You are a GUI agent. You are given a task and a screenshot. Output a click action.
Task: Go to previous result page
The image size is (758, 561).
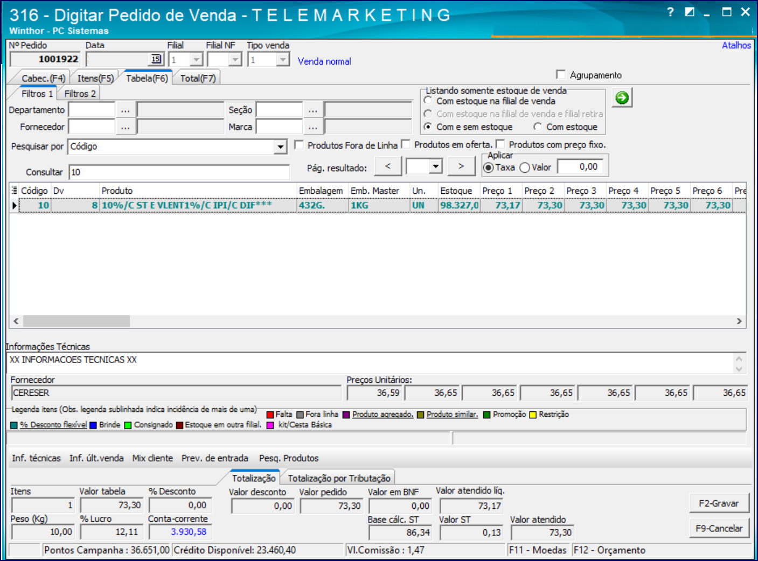coord(388,166)
